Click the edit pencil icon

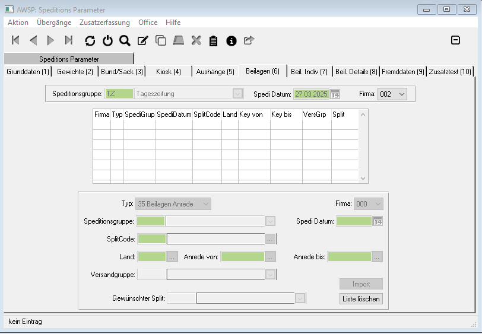click(142, 40)
